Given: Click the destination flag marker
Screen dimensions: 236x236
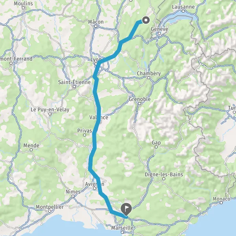Looking at the screenshot, I should tap(126, 210).
